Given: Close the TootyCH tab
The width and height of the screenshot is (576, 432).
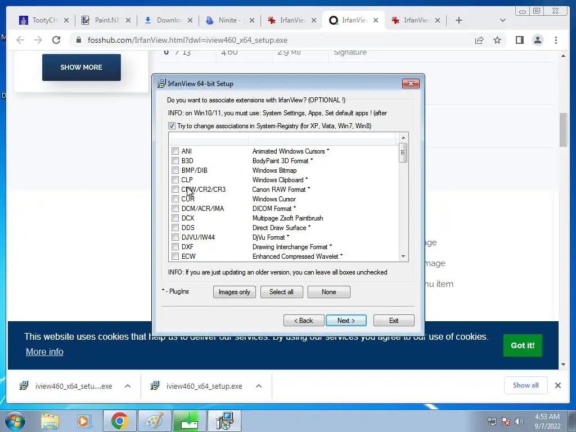Looking at the screenshot, I should point(66,21).
